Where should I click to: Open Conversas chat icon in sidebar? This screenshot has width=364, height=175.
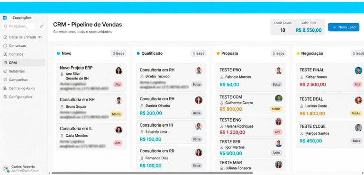[5, 46]
